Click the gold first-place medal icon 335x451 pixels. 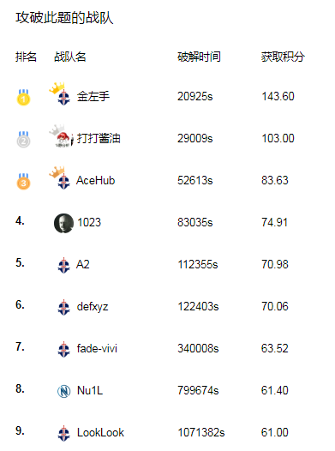[23, 97]
